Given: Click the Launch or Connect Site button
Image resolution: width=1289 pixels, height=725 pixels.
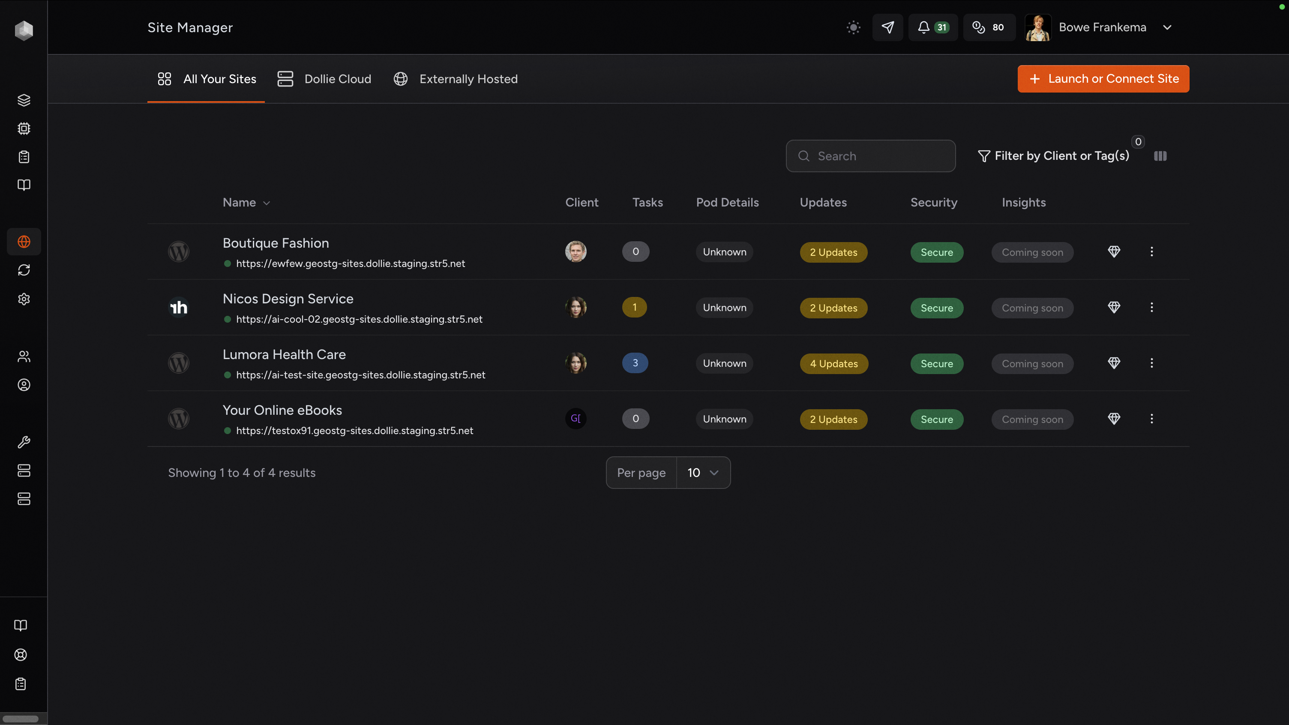Looking at the screenshot, I should pyautogui.click(x=1103, y=78).
